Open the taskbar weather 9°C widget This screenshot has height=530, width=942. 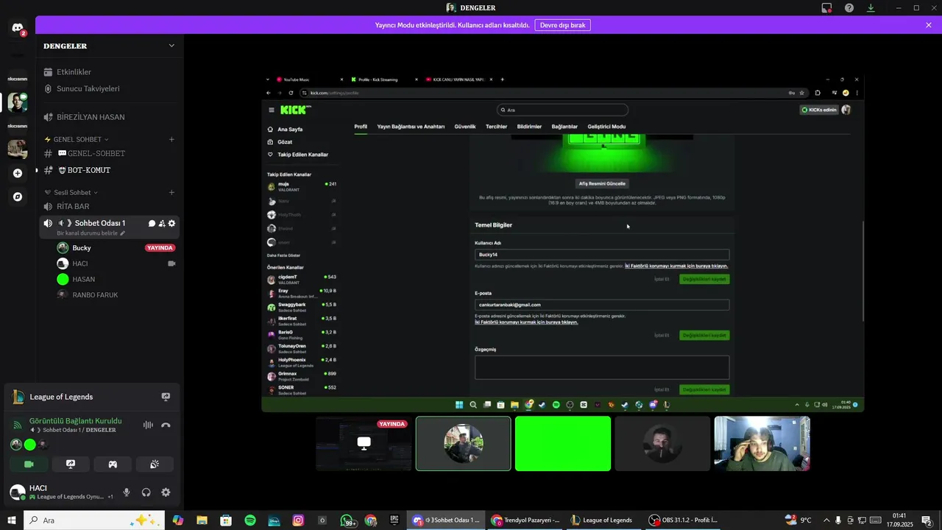tap(798, 520)
